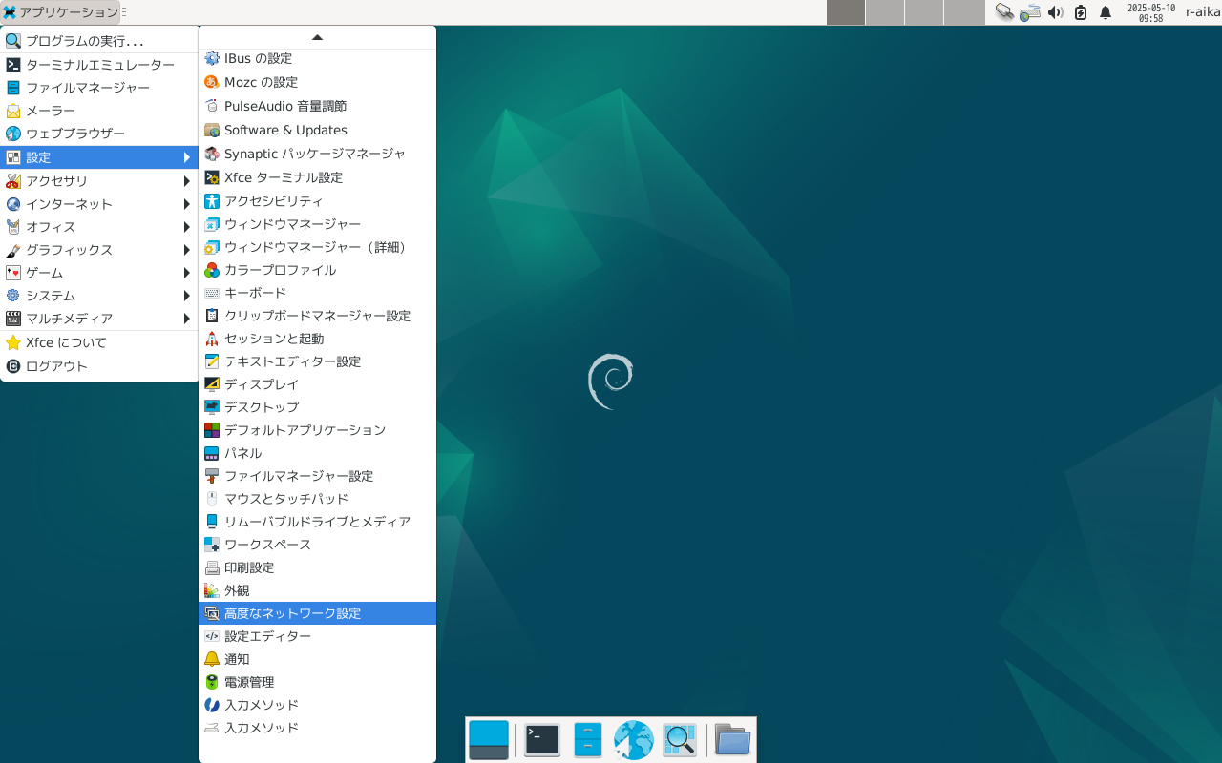Image resolution: width=1222 pixels, height=763 pixels.
Task: Choose 入力メソッド with gray keyboard icon
Action: point(317,728)
